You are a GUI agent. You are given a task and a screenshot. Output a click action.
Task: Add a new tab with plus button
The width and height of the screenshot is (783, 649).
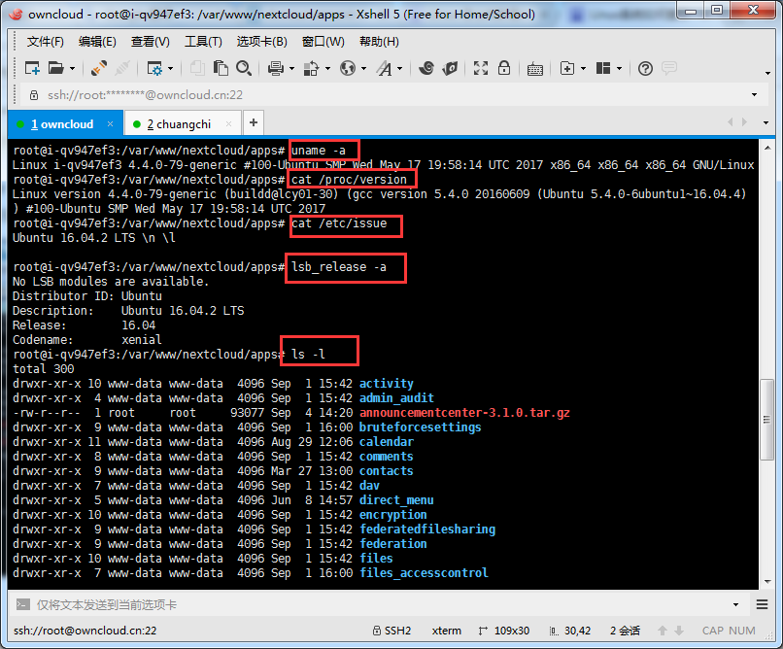coord(254,122)
